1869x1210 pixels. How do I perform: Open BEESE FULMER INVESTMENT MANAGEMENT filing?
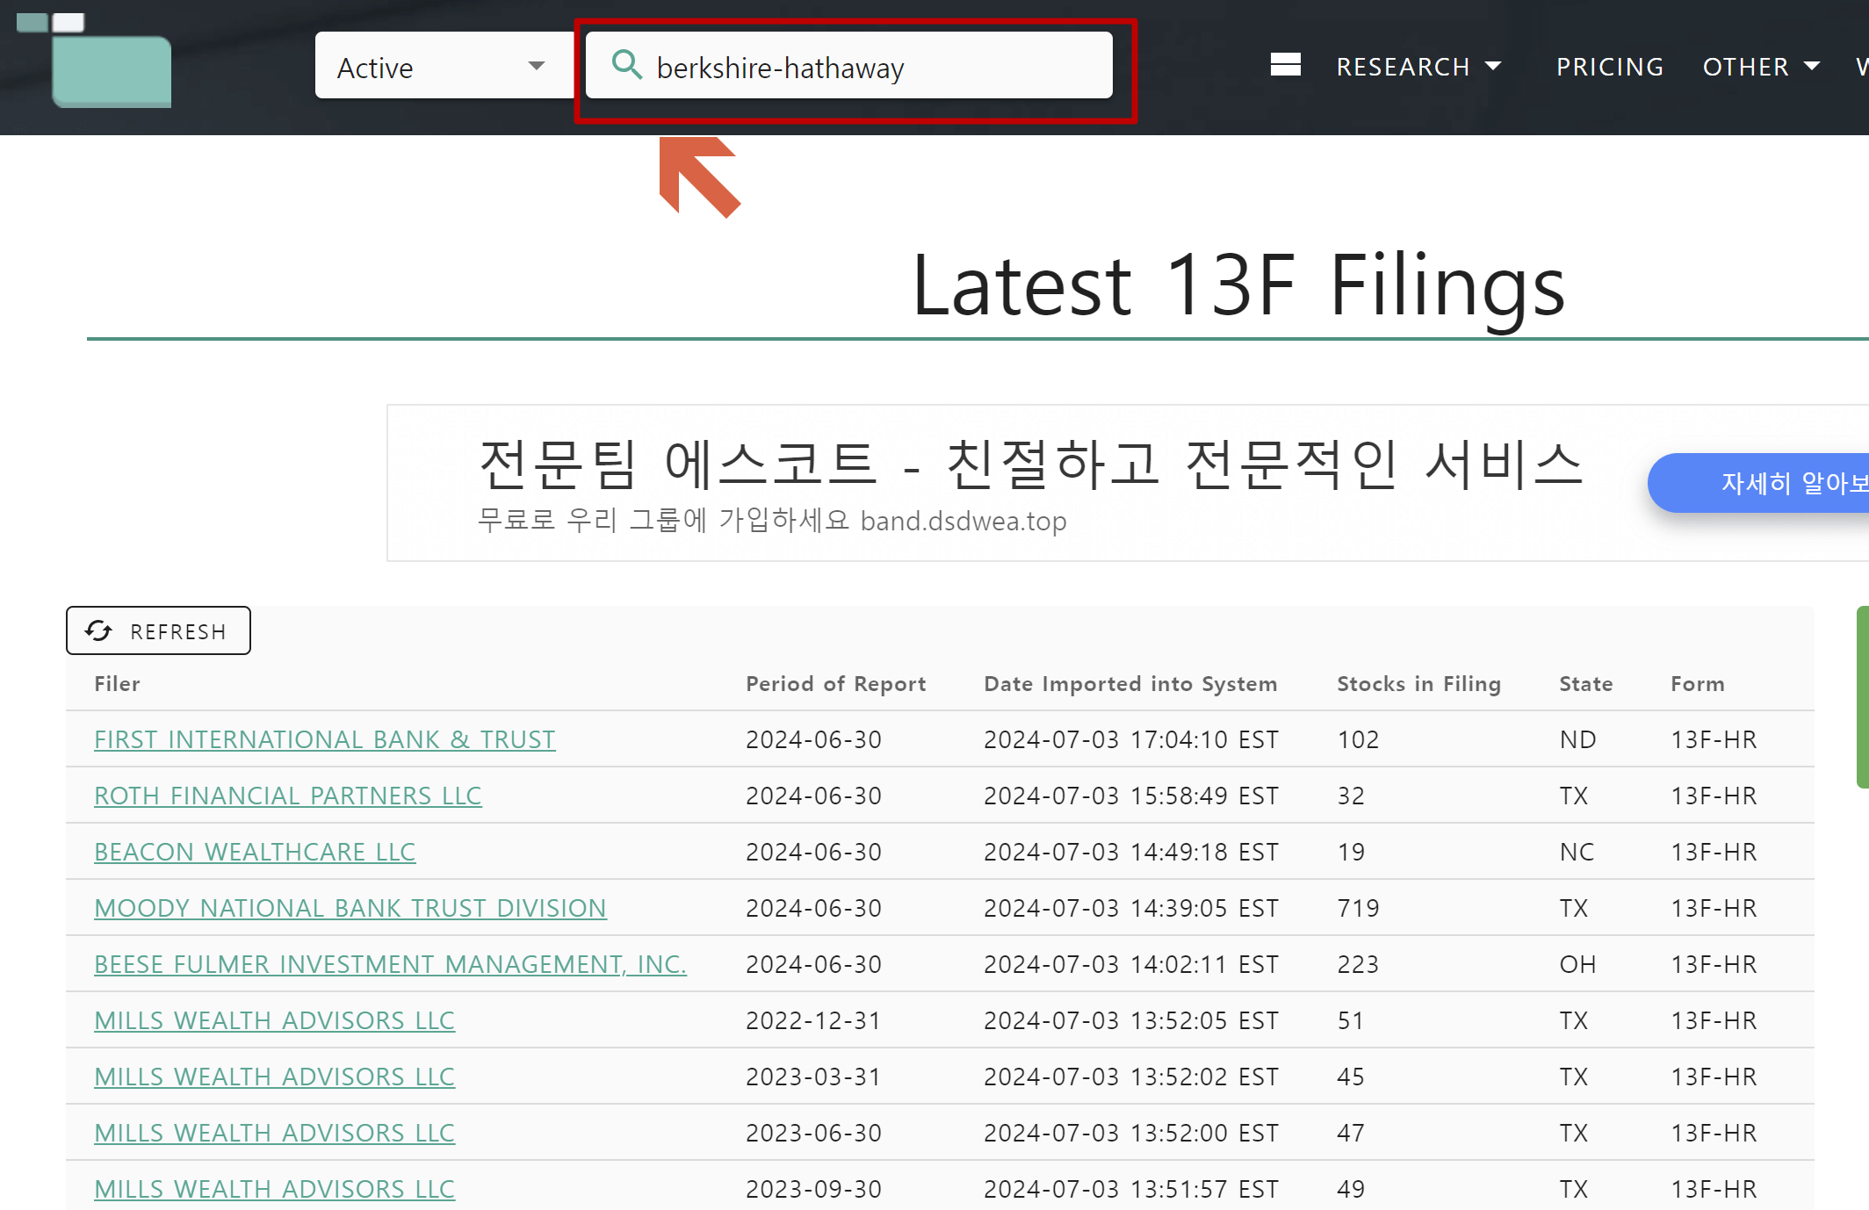tap(390, 963)
